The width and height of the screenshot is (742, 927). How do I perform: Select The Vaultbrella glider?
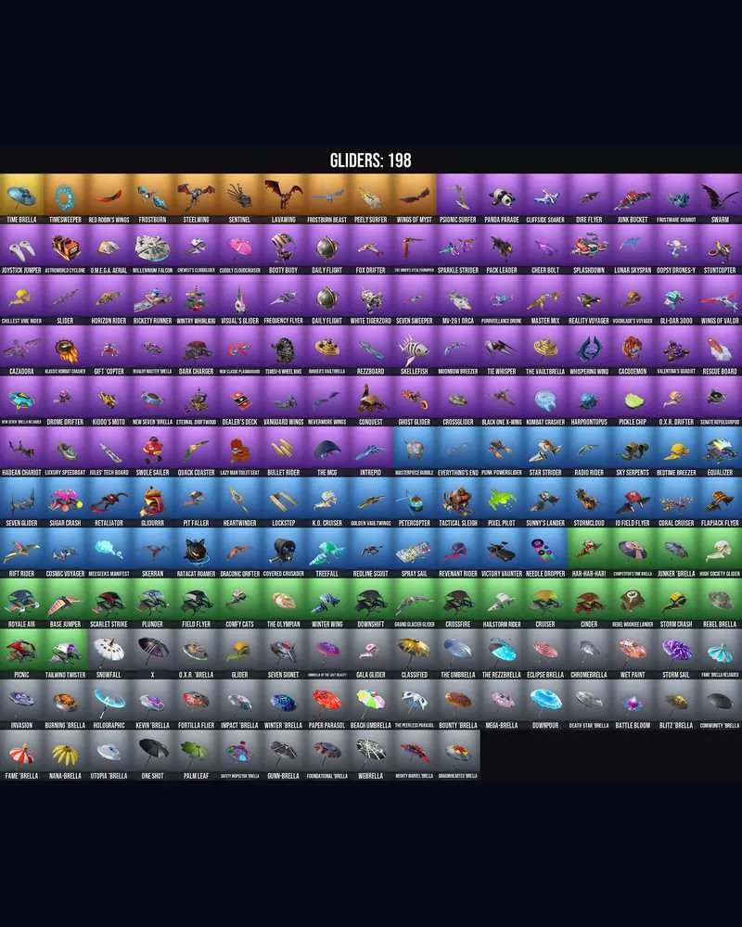[x=545, y=350]
